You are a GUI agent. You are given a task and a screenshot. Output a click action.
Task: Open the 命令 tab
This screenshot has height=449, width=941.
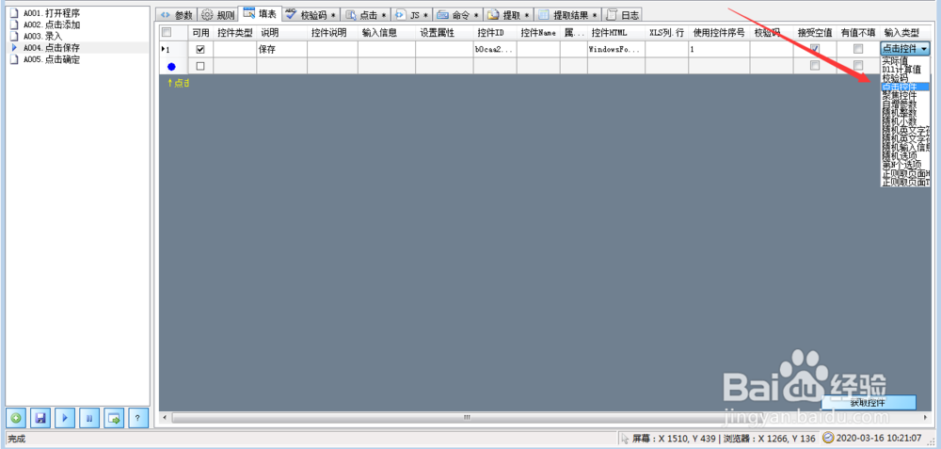point(457,15)
